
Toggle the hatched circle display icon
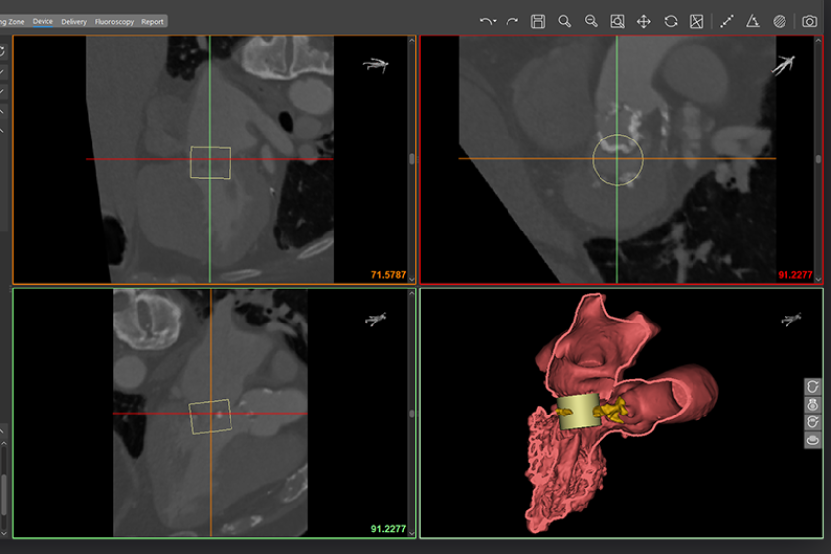[x=780, y=21]
